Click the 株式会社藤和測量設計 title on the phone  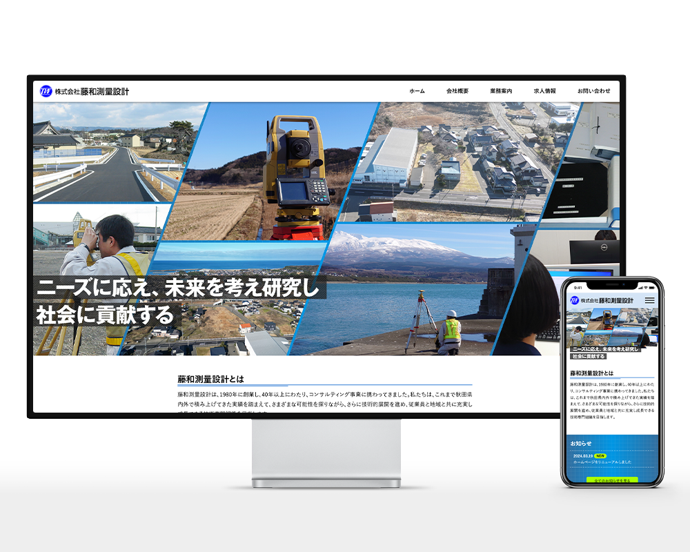(x=607, y=300)
